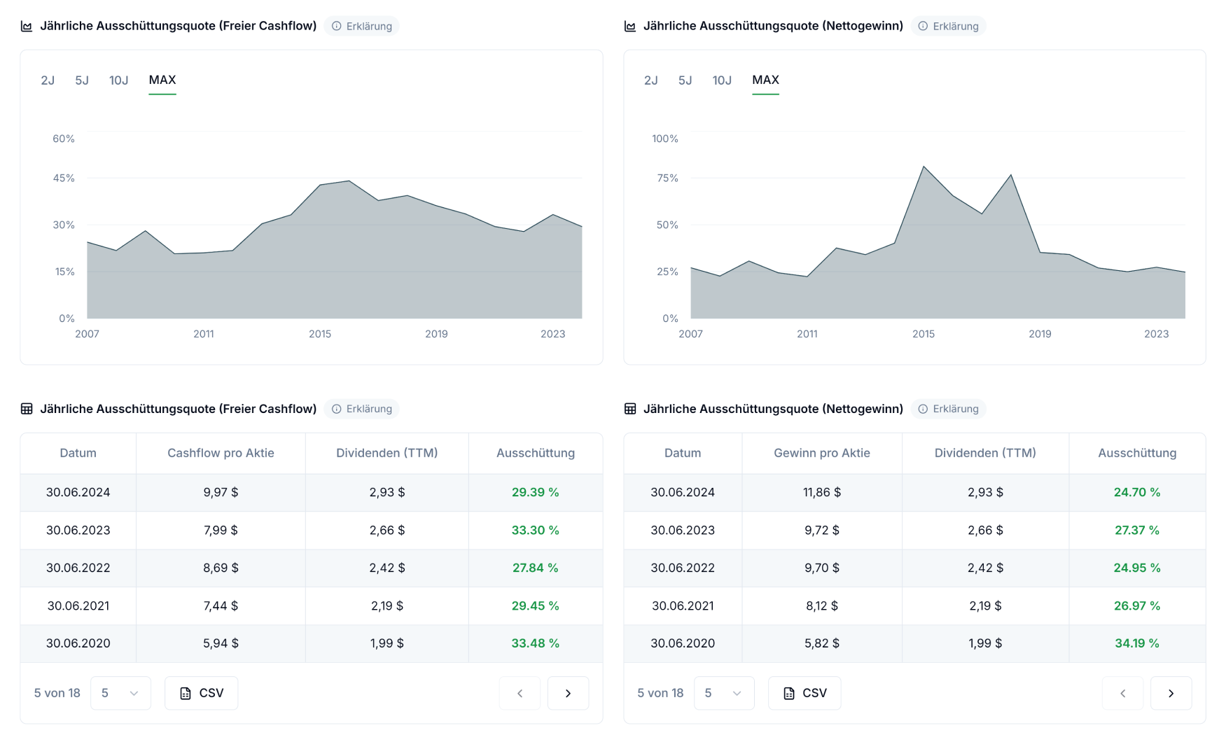The height and width of the screenshot is (742, 1226).
Task: Click 30.06.2022 date in Freier Cashflow table
Action: coord(78,568)
